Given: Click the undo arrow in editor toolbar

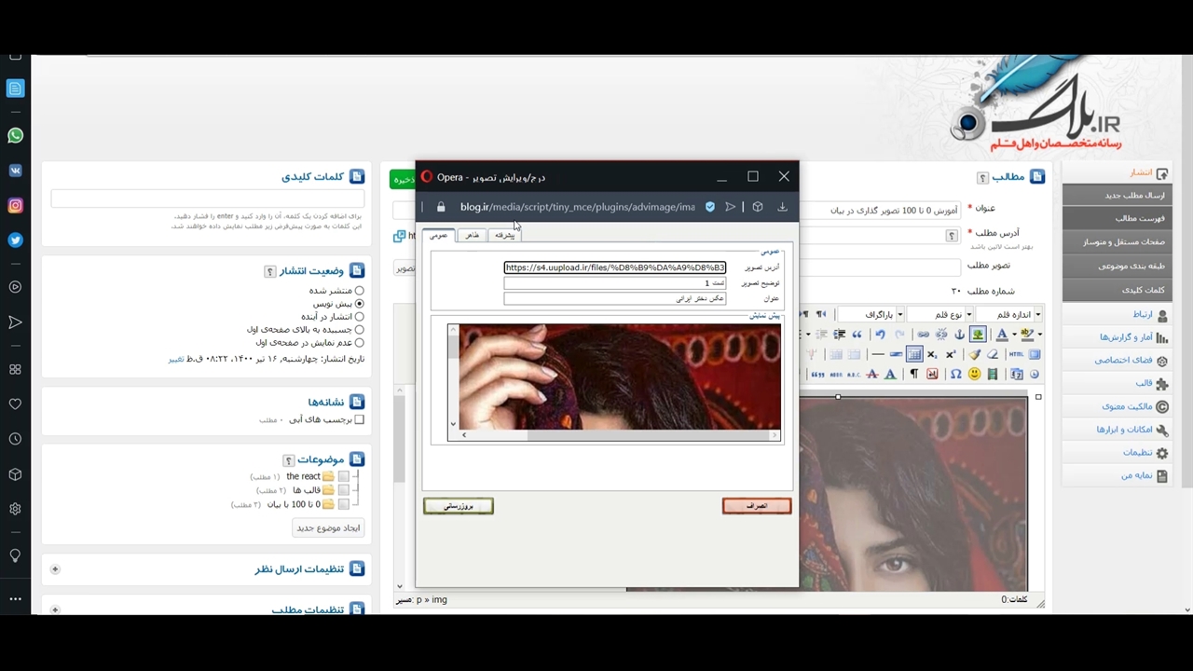Looking at the screenshot, I should tap(880, 335).
